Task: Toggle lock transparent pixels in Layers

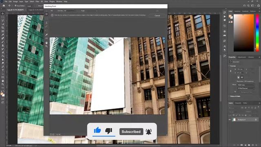Action: [x=234, y=115]
